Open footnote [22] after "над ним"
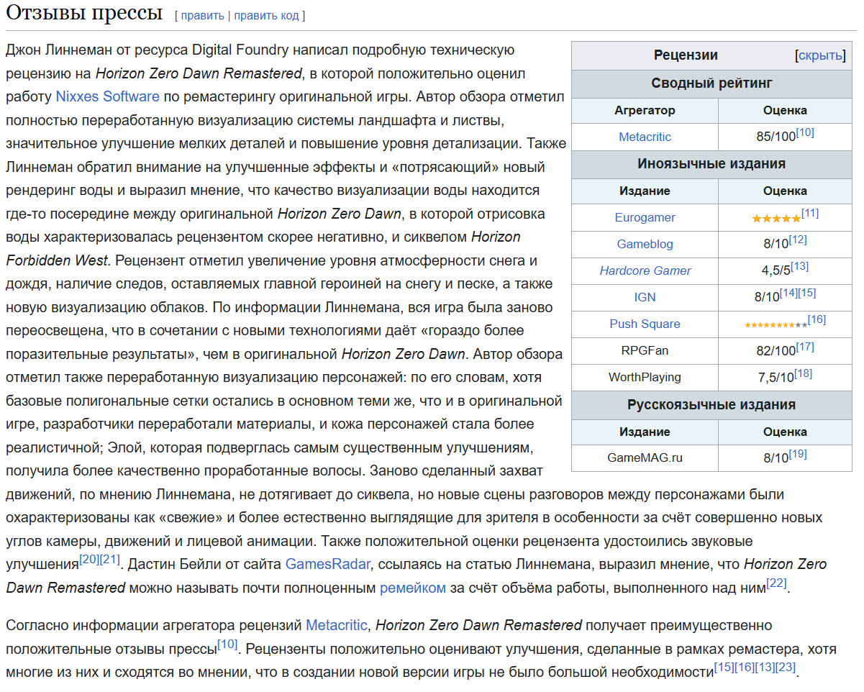The width and height of the screenshot is (864, 692). coord(776,583)
